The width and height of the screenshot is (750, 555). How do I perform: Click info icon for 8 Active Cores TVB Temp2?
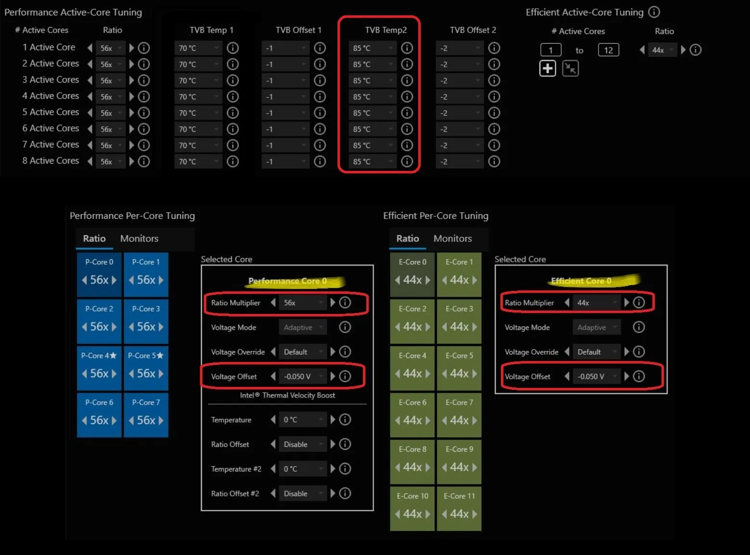coord(407,162)
